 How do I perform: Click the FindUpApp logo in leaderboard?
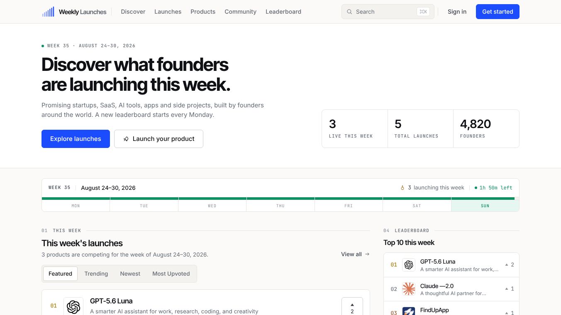pos(409,311)
